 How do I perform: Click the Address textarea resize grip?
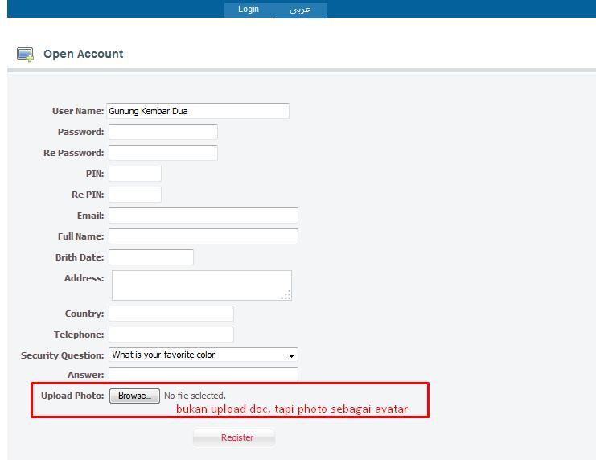tap(287, 295)
